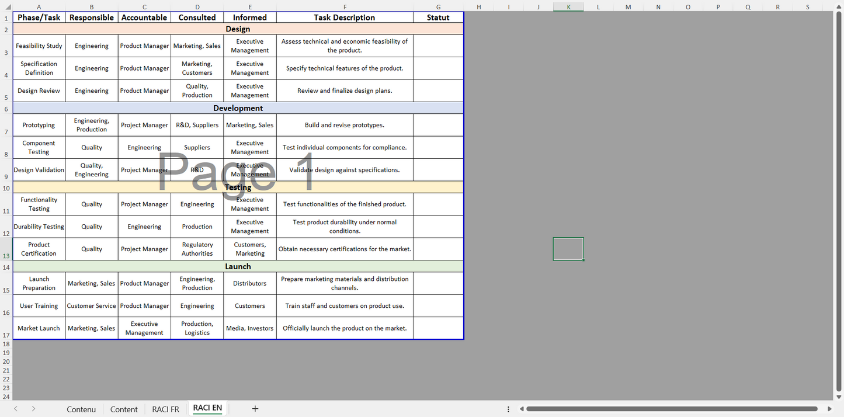Click the previous sheet navigation arrow

[x=15, y=409]
